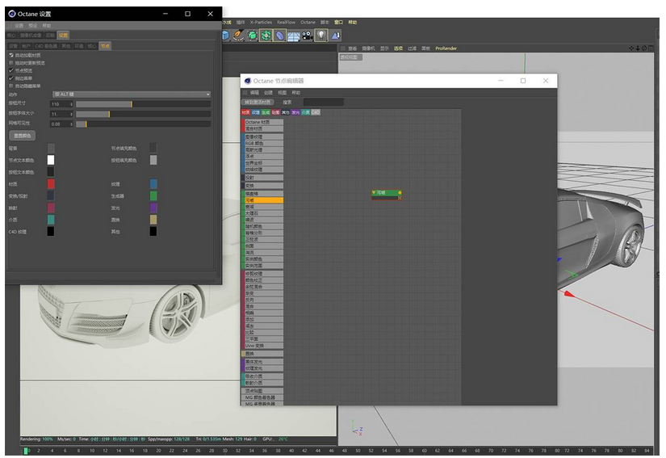Toggle 节点预览 checkbox

[11, 70]
